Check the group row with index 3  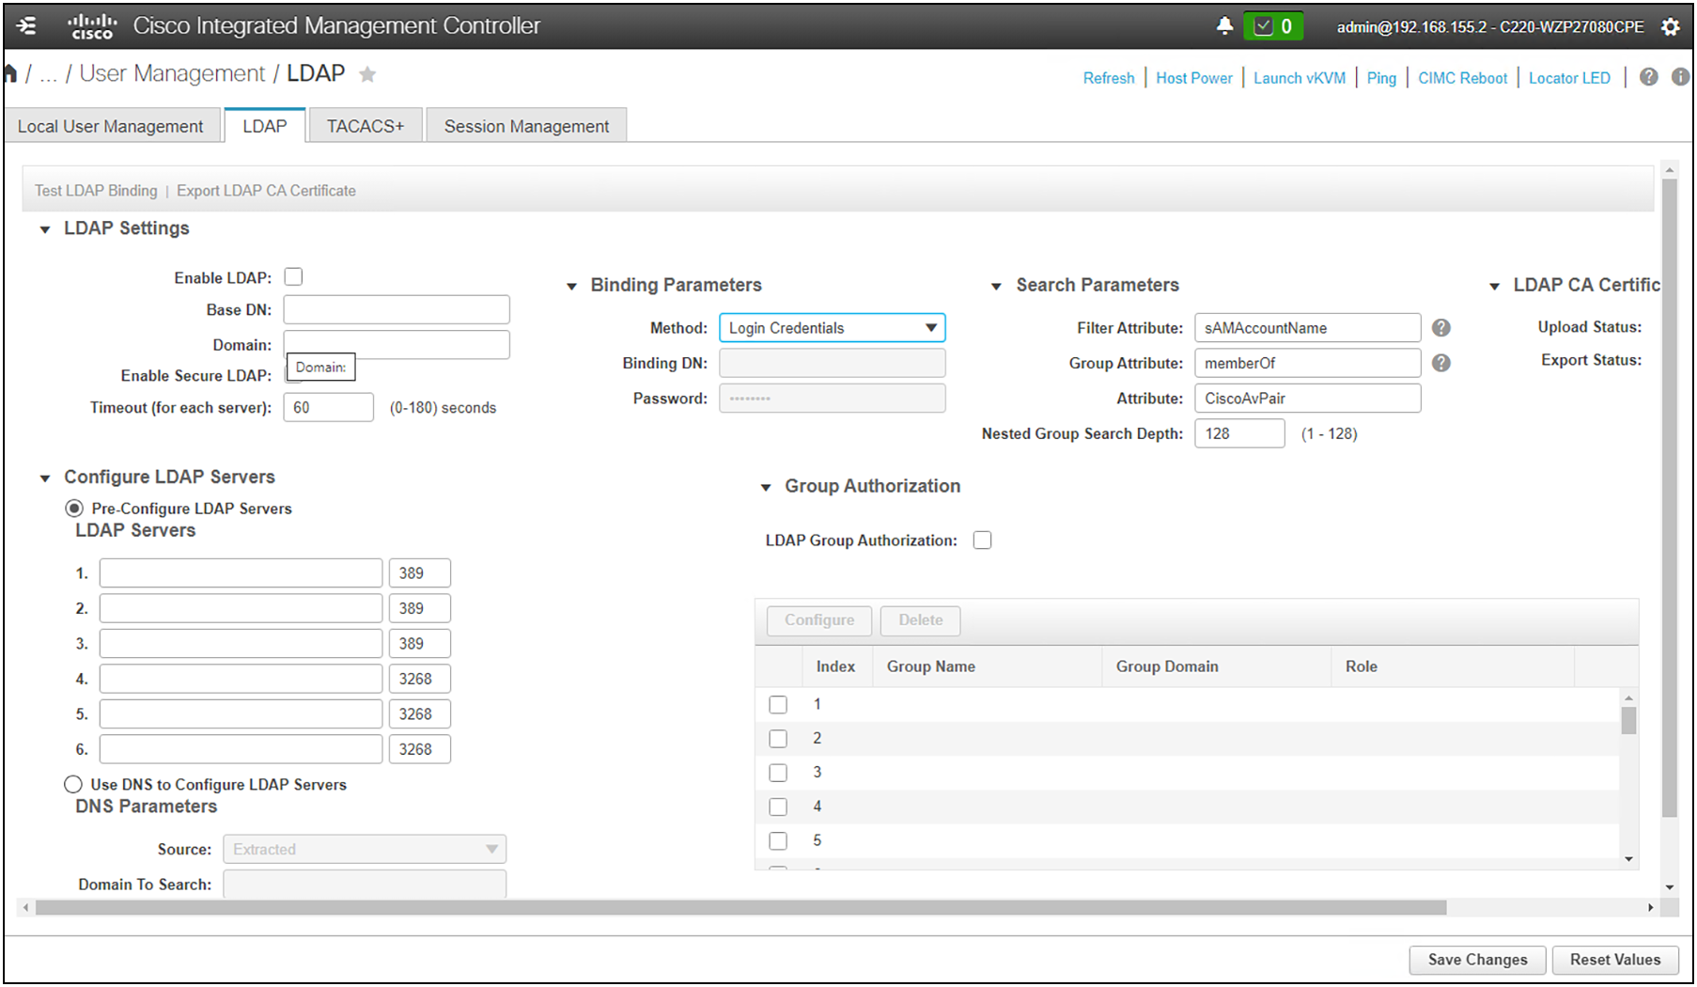(778, 773)
